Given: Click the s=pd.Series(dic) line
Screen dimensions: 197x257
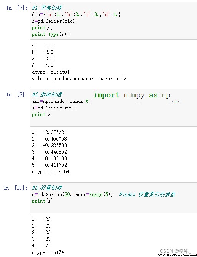Looking at the screenshot, I should [53, 21].
